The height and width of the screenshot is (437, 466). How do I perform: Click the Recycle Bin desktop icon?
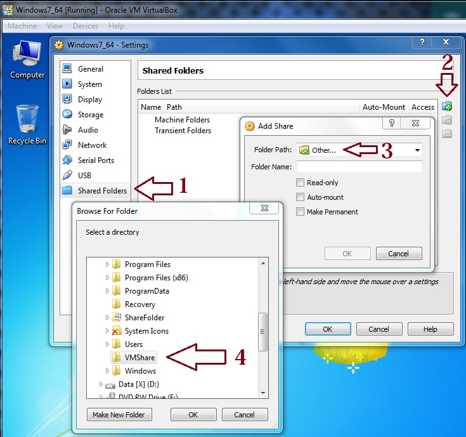27,125
